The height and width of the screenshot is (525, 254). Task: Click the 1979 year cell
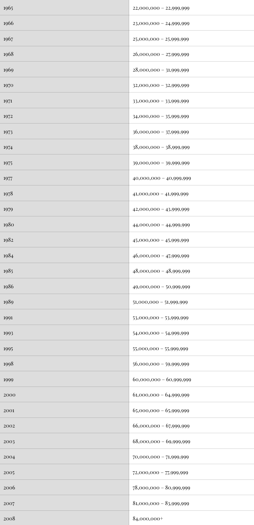[x=64, y=209]
